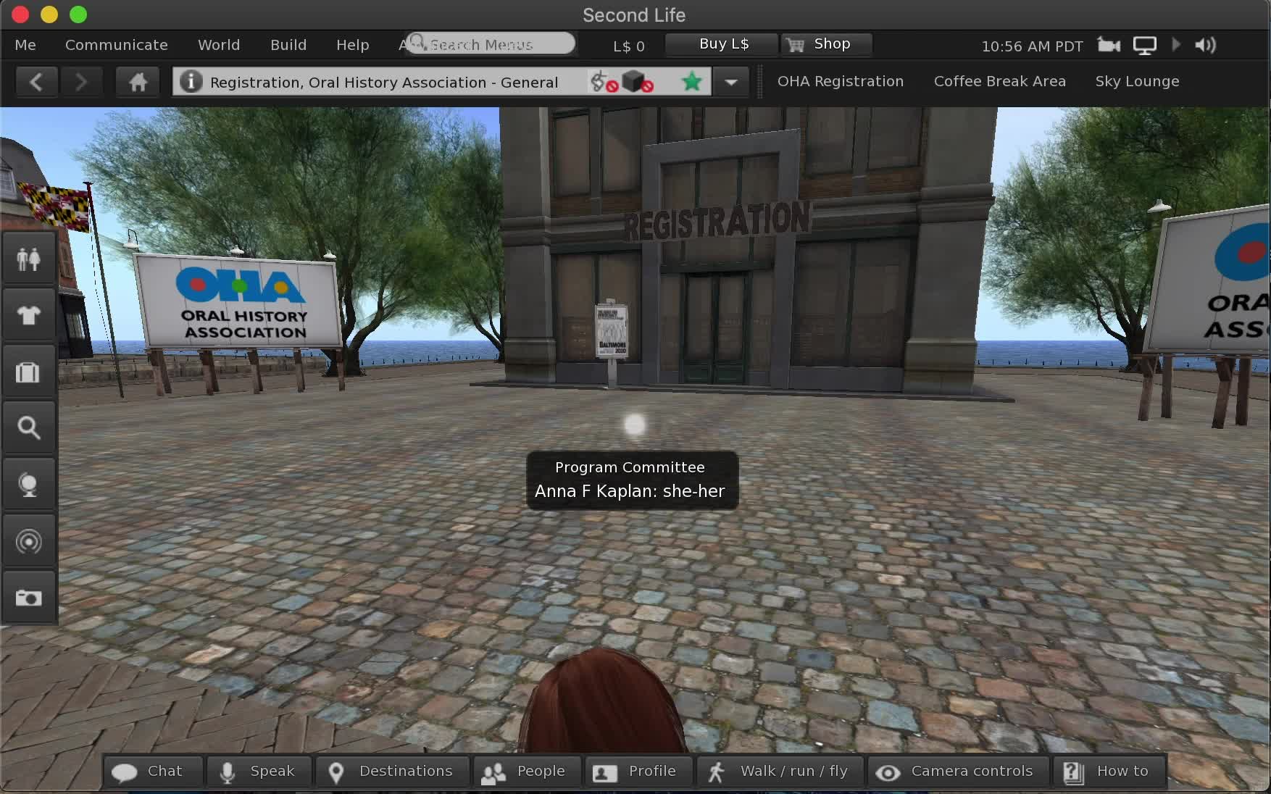Click the Baltimore poster sign by building
This screenshot has width=1271, height=794.
pos(611,330)
